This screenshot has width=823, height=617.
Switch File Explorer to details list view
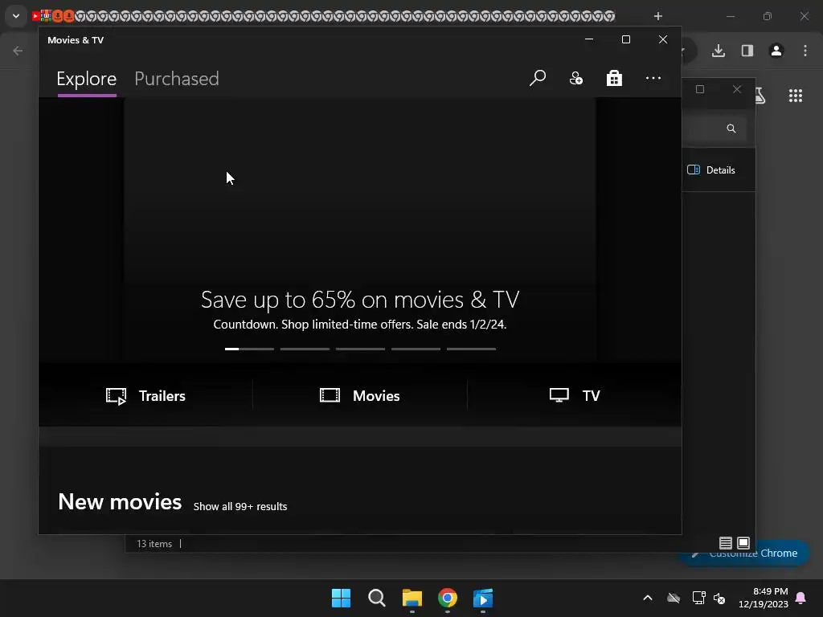click(x=726, y=543)
